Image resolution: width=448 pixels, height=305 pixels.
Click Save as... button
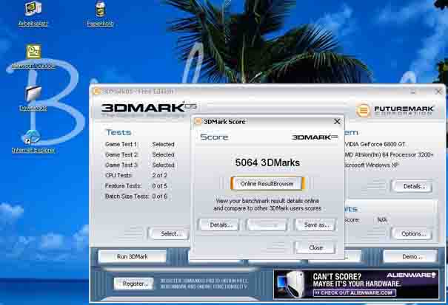click(316, 225)
